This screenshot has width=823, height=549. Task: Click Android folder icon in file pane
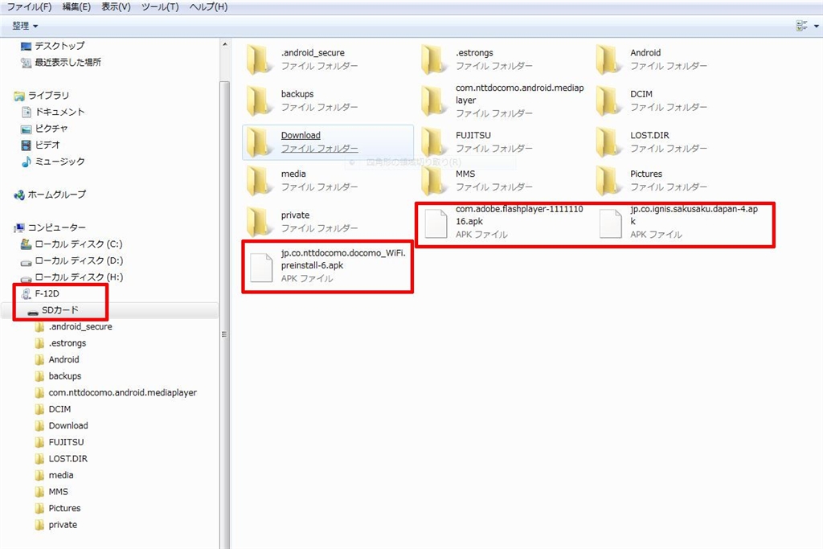(x=609, y=59)
